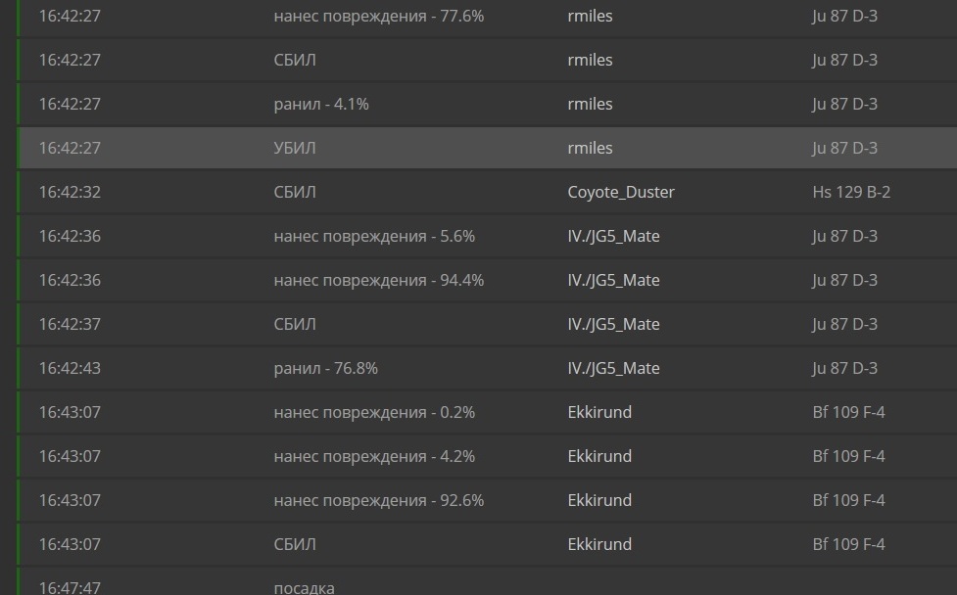
Task: Click the УБИЛ event text
Action: click(x=295, y=148)
